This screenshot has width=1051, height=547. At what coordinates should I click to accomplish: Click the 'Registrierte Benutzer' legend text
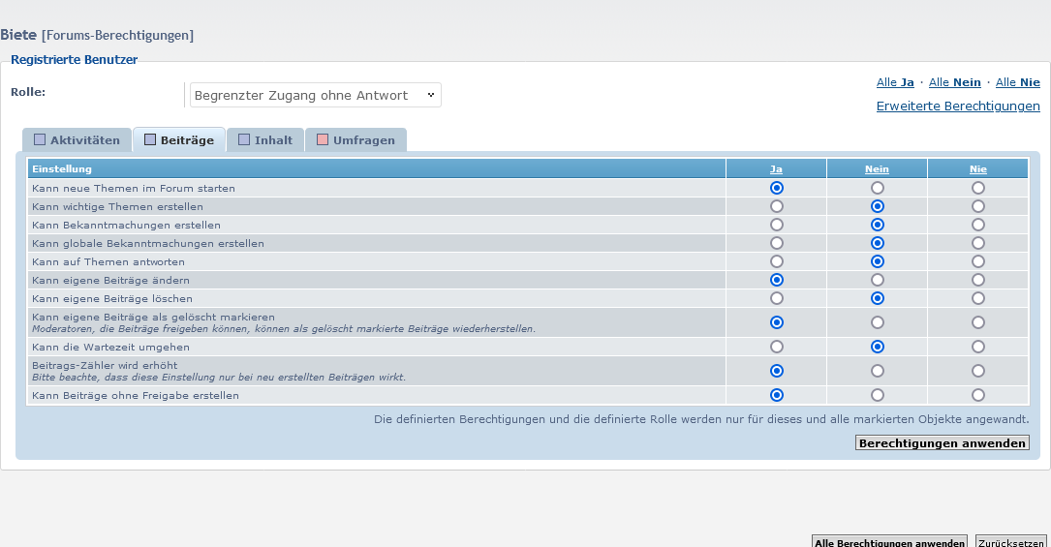(x=74, y=60)
